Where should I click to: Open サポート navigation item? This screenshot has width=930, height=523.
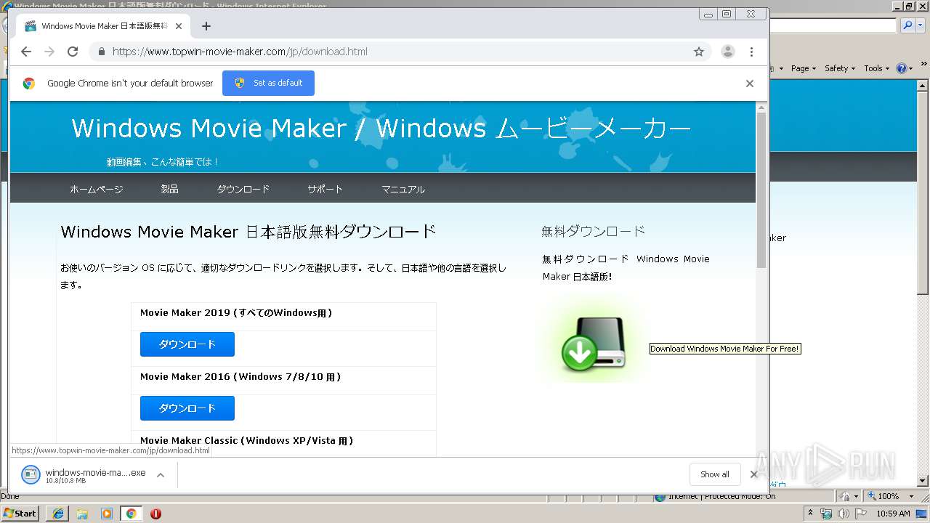pyautogui.click(x=325, y=189)
